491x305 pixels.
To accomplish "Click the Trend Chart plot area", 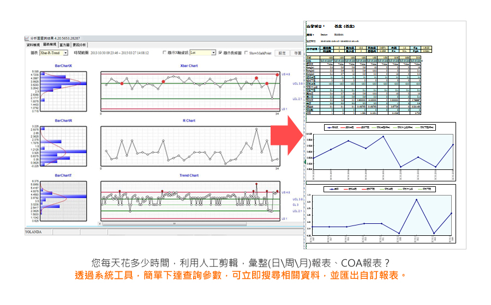I will (189, 199).
